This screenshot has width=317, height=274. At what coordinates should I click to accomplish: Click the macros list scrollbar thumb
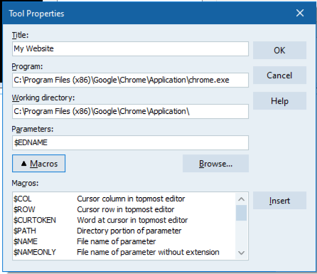(241, 213)
